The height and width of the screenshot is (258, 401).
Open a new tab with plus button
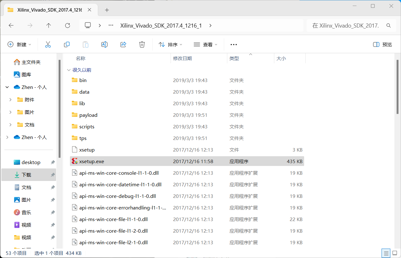107,10
